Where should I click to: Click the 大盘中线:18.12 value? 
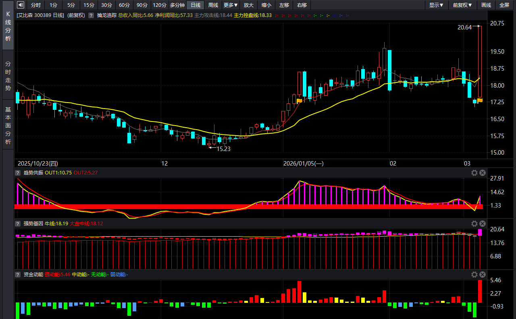(86, 224)
